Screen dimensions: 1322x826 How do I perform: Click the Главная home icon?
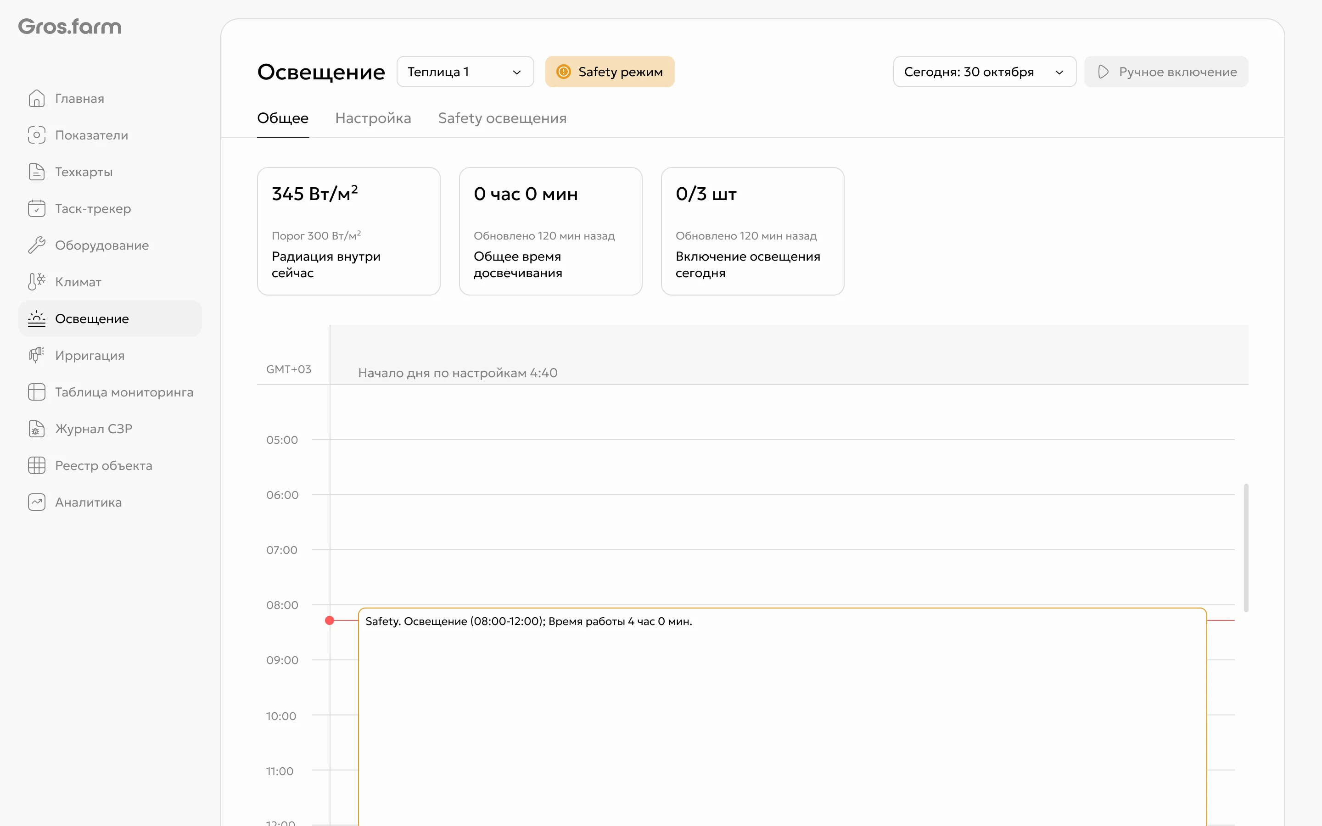click(x=37, y=98)
